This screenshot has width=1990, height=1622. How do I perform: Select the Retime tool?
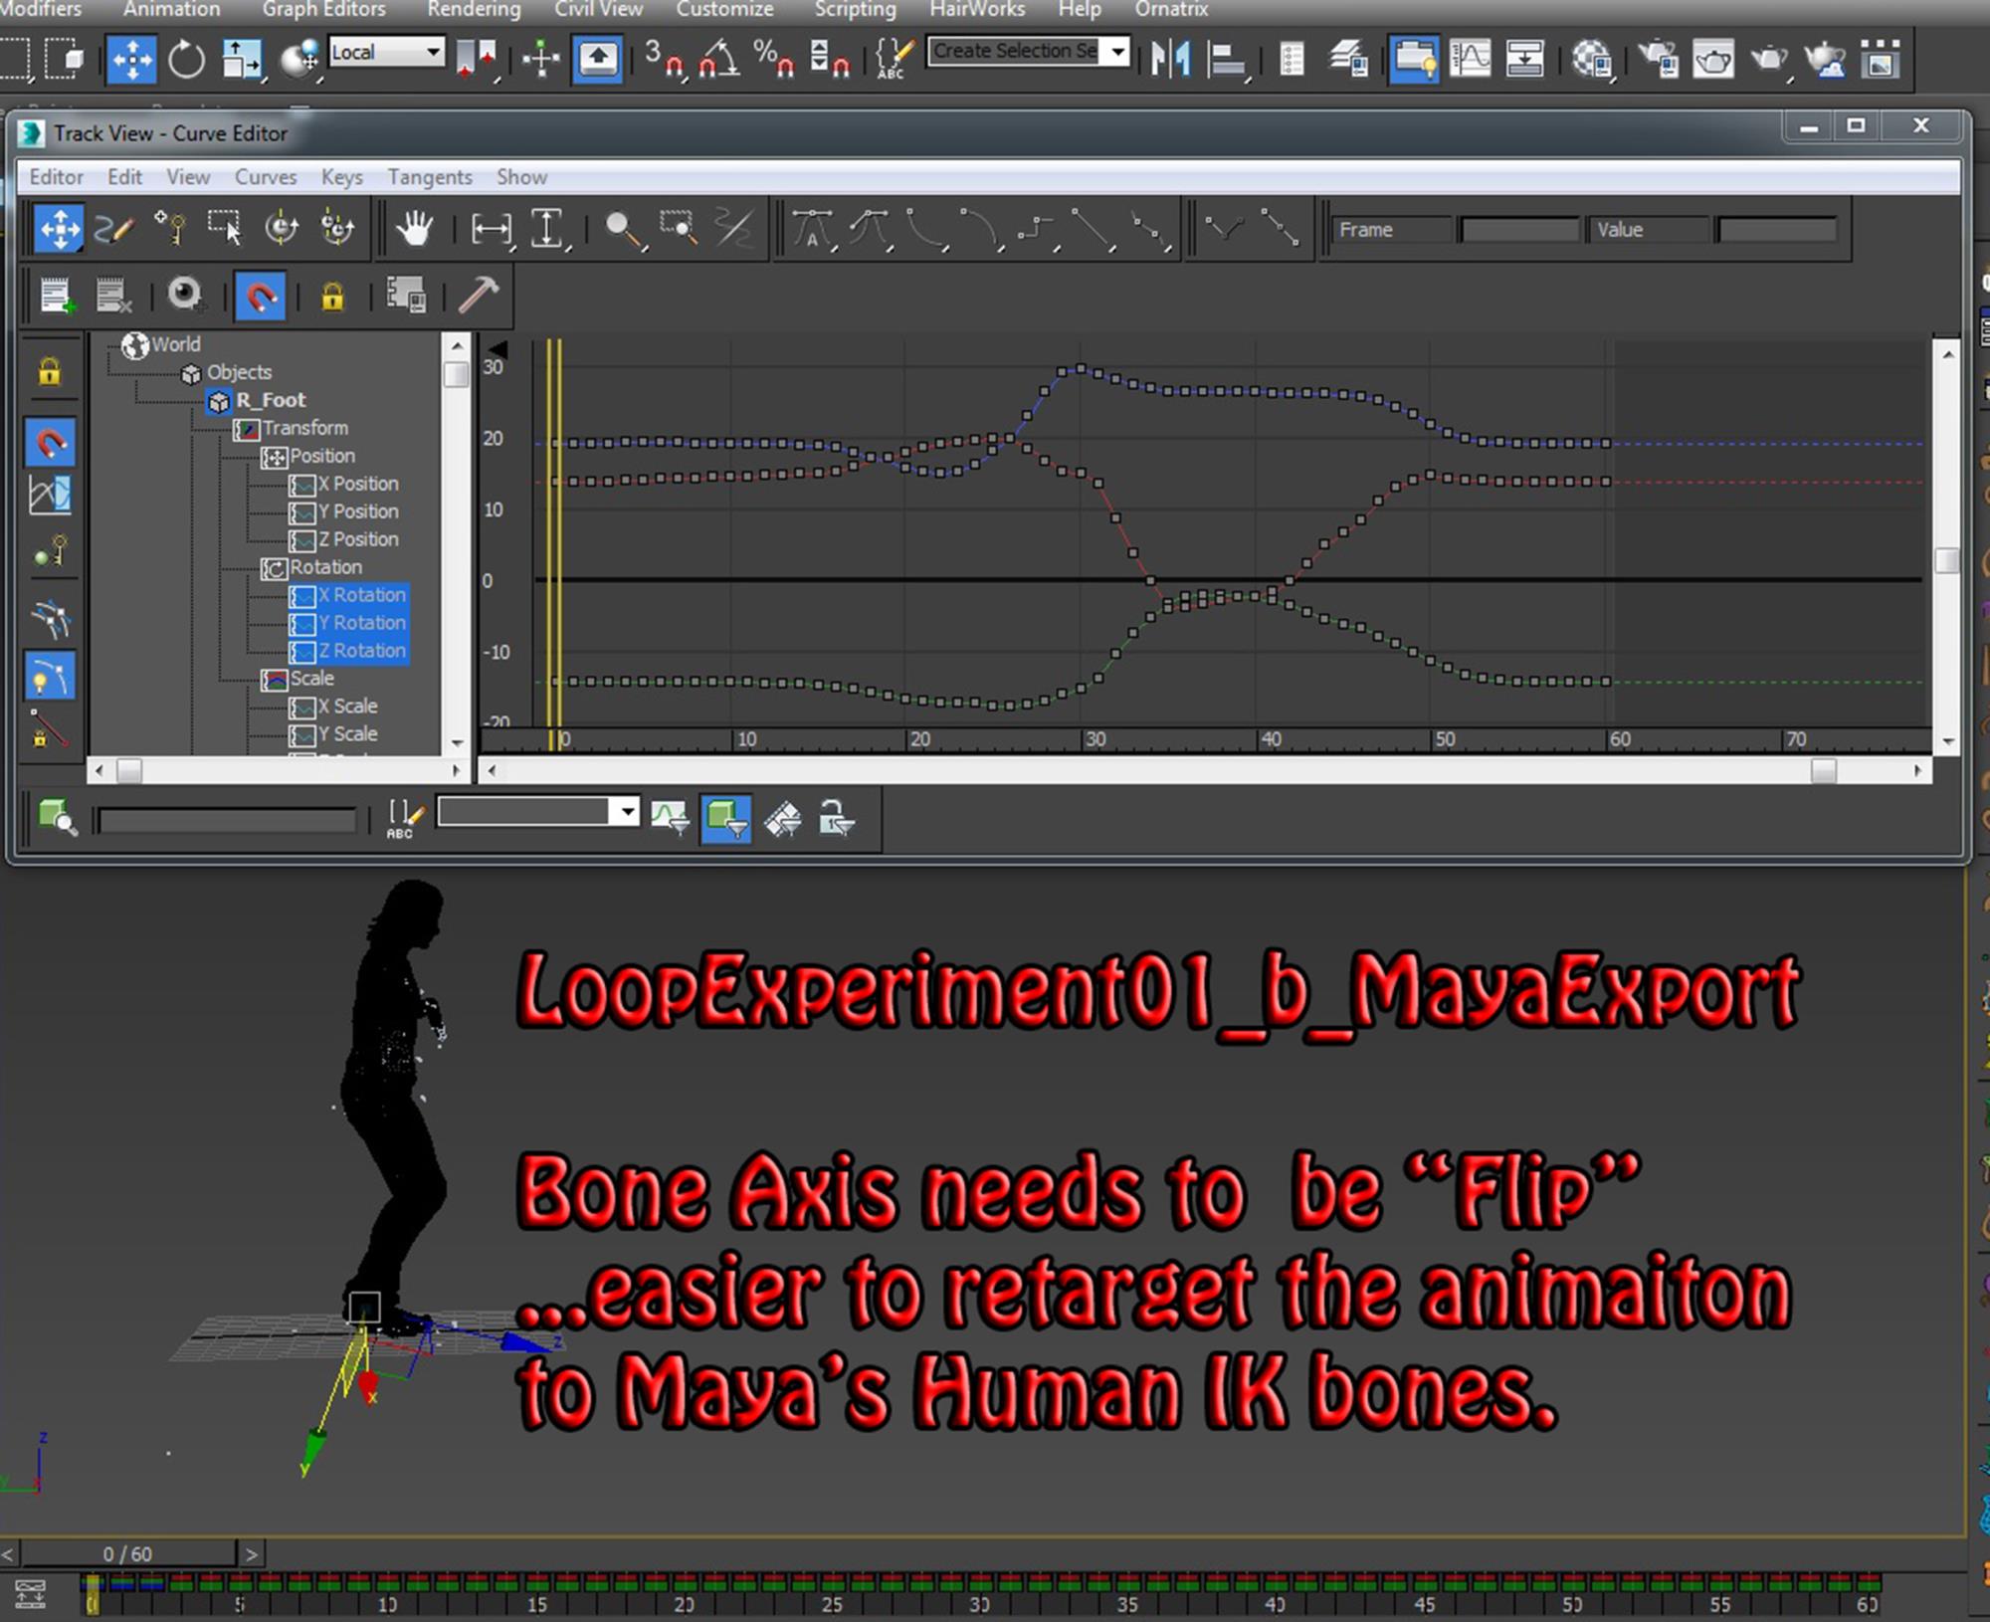click(282, 229)
